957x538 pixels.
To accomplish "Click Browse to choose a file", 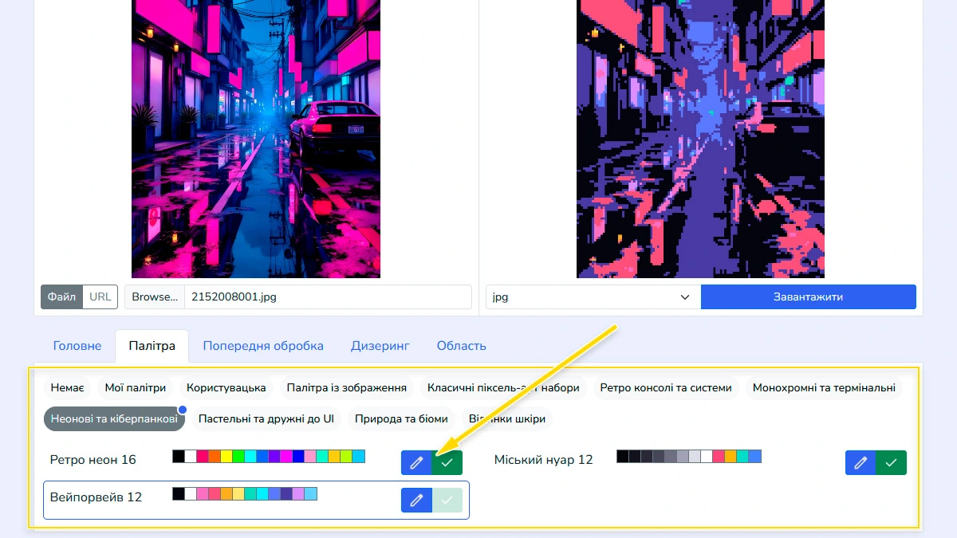I will click(x=155, y=296).
